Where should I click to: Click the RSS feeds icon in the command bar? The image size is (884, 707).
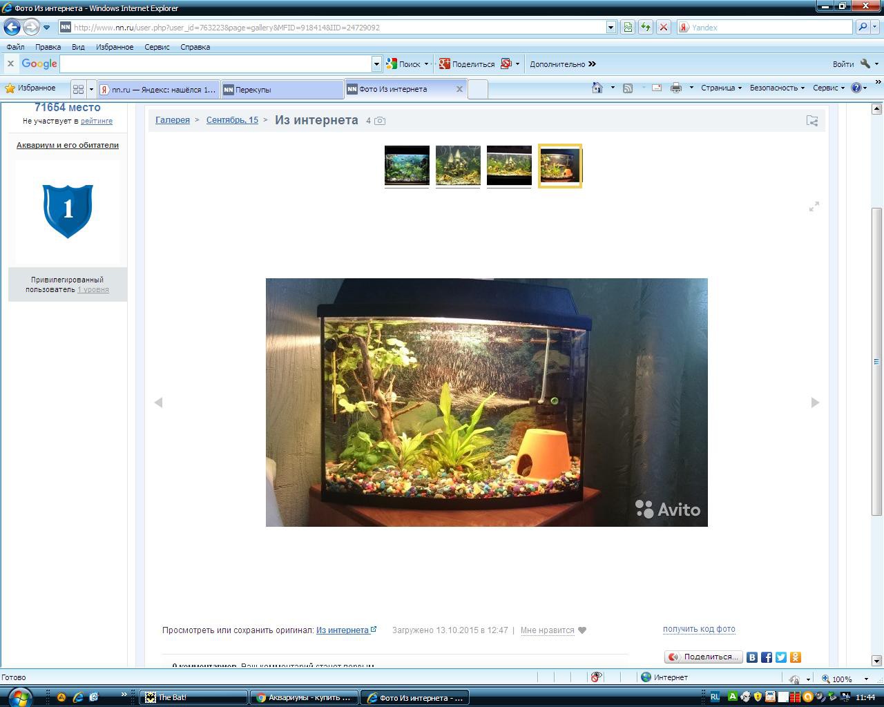pos(628,88)
